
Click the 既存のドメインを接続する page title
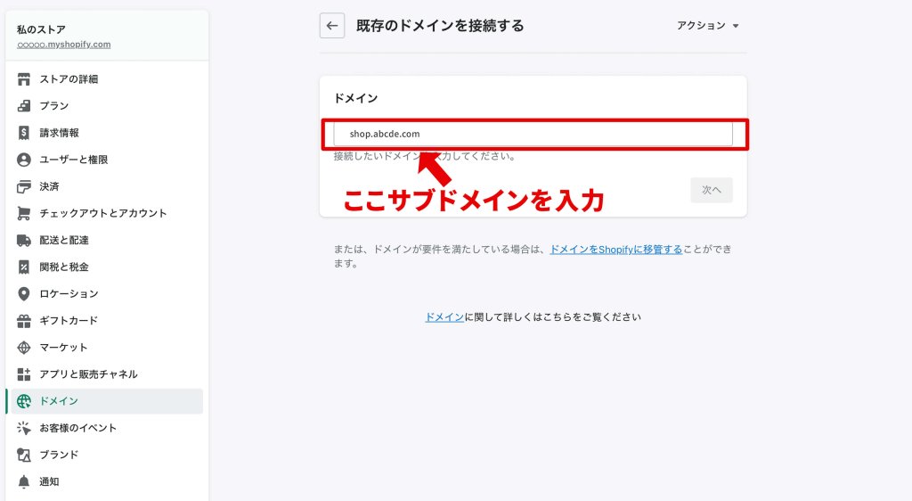(440, 26)
